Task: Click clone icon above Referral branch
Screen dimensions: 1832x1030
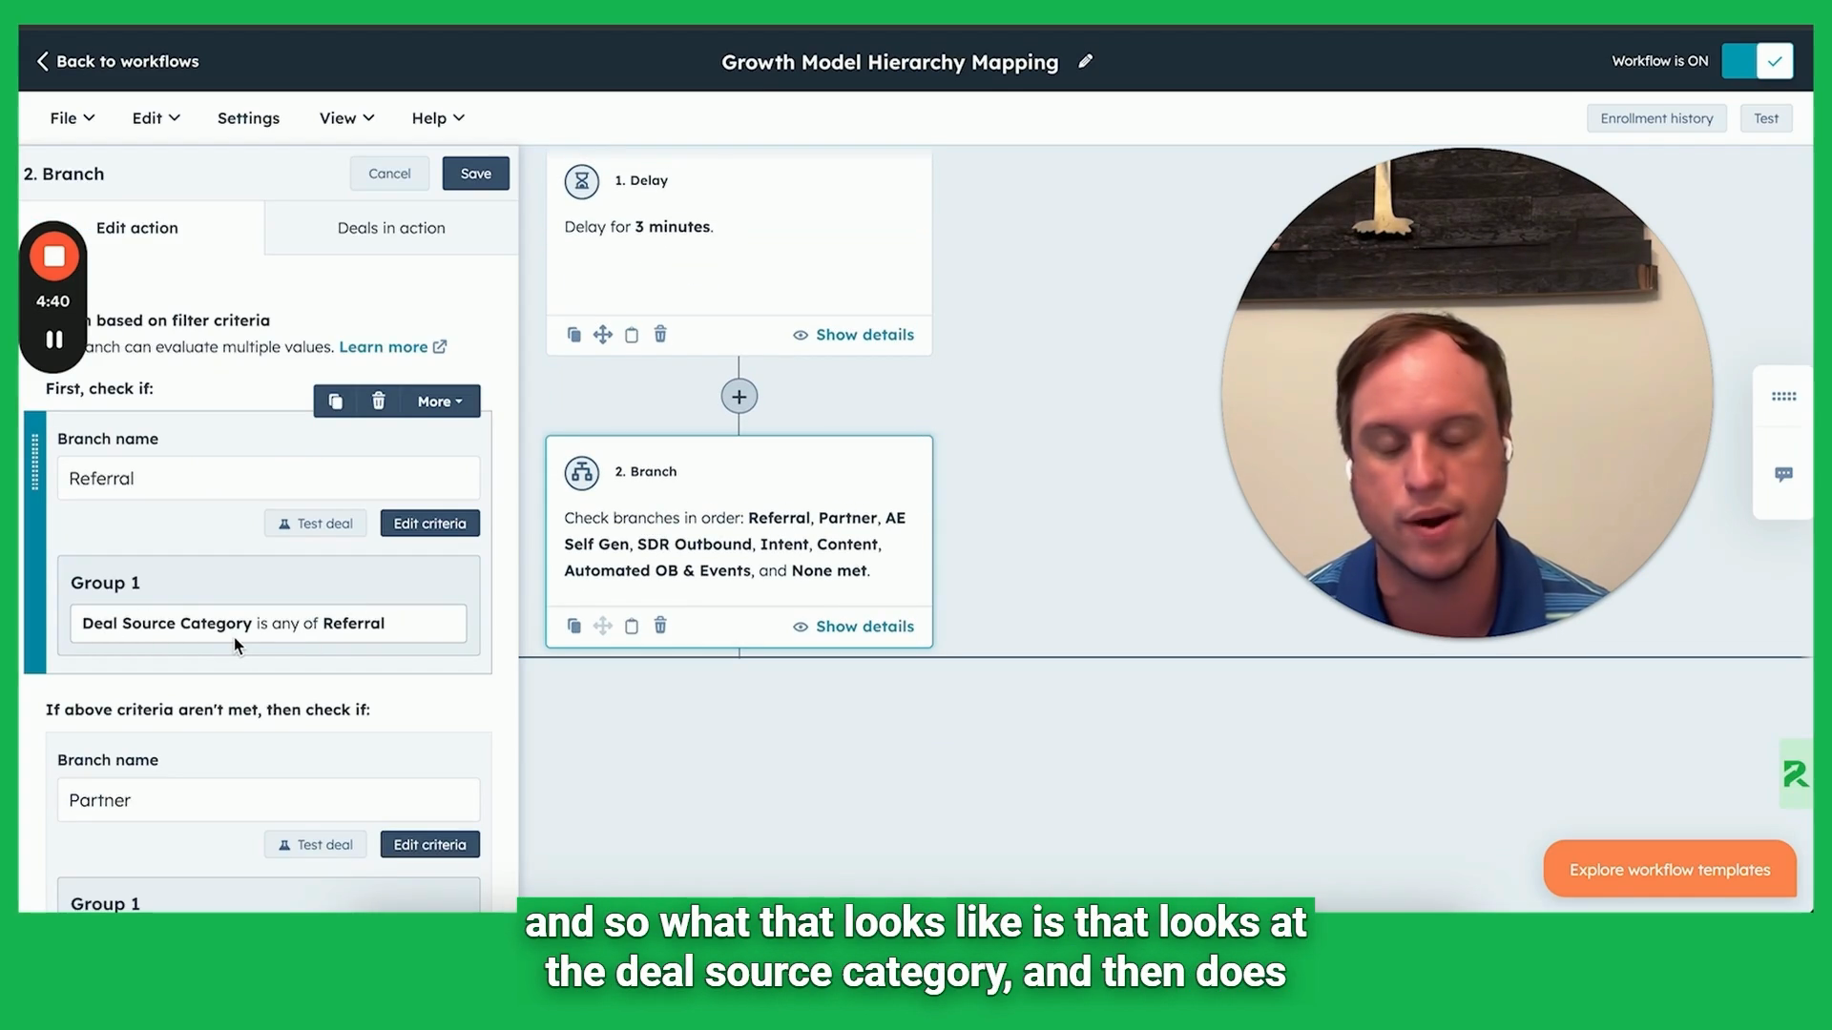Action: (x=336, y=402)
